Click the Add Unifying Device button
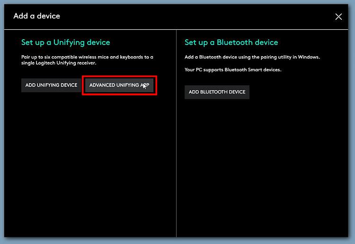This screenshot has width=355, height=244. (51, 85)
